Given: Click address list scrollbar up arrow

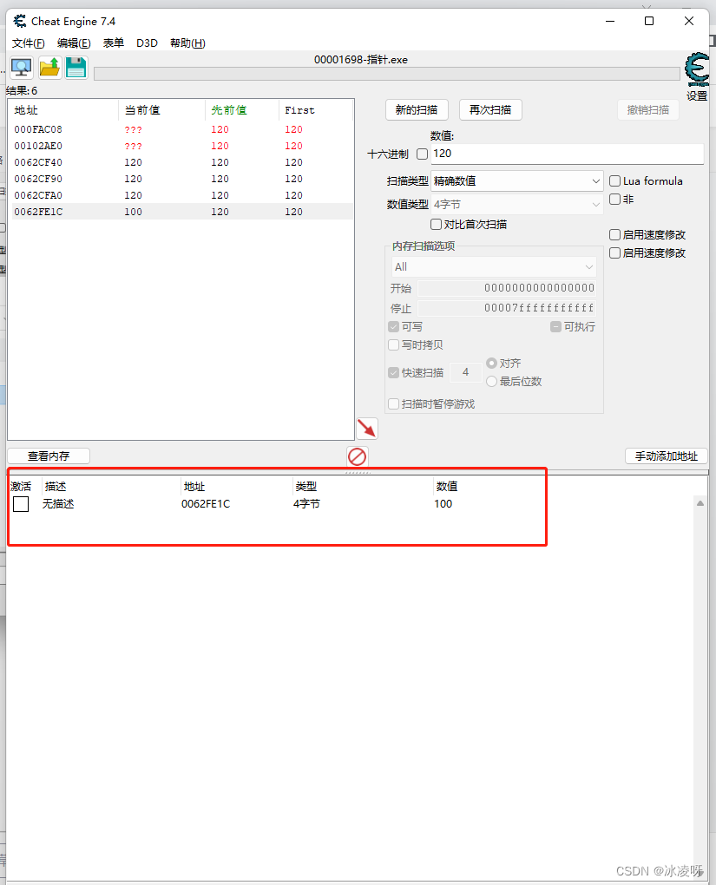Looking at the screenshot, I should tap(700, 503).
